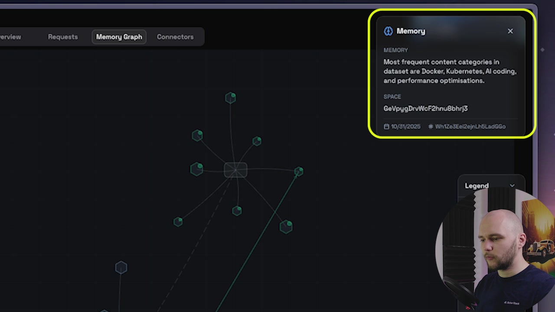555x312 pixels.
Task: Open the Legend panel
Action: click(477, 185)
